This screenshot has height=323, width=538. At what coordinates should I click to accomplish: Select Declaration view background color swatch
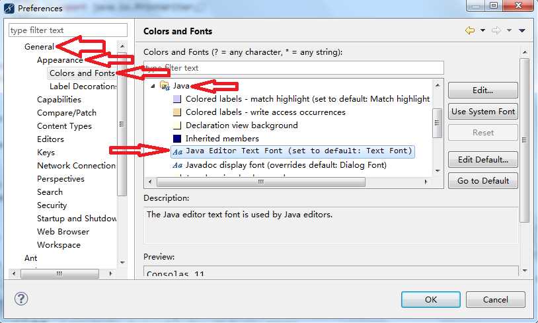pyautogui.click(x=177, y=126)
